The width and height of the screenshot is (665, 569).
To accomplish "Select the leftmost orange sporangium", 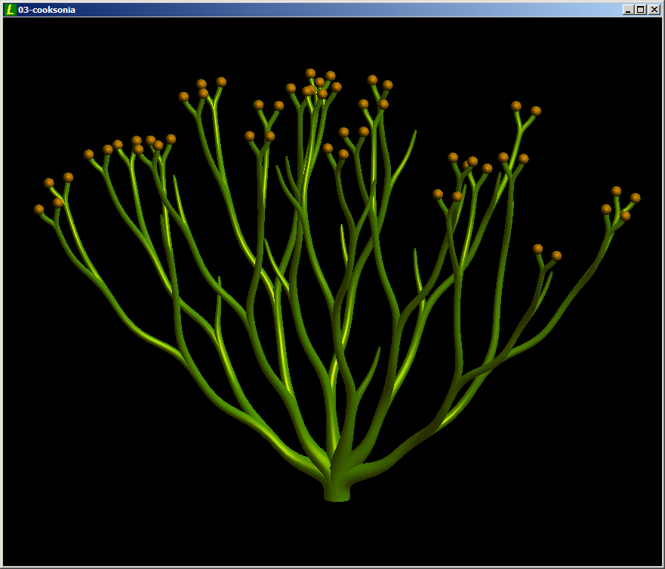I will (38, 210).
